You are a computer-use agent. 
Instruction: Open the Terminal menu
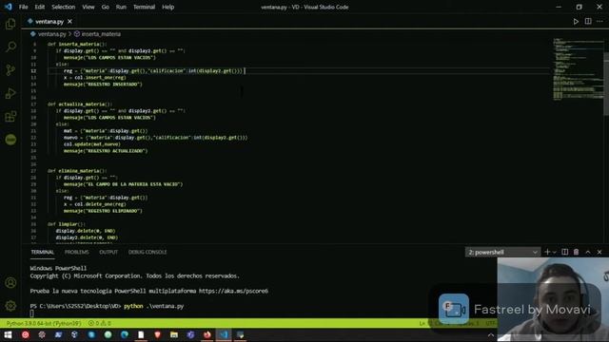point(144,7)
